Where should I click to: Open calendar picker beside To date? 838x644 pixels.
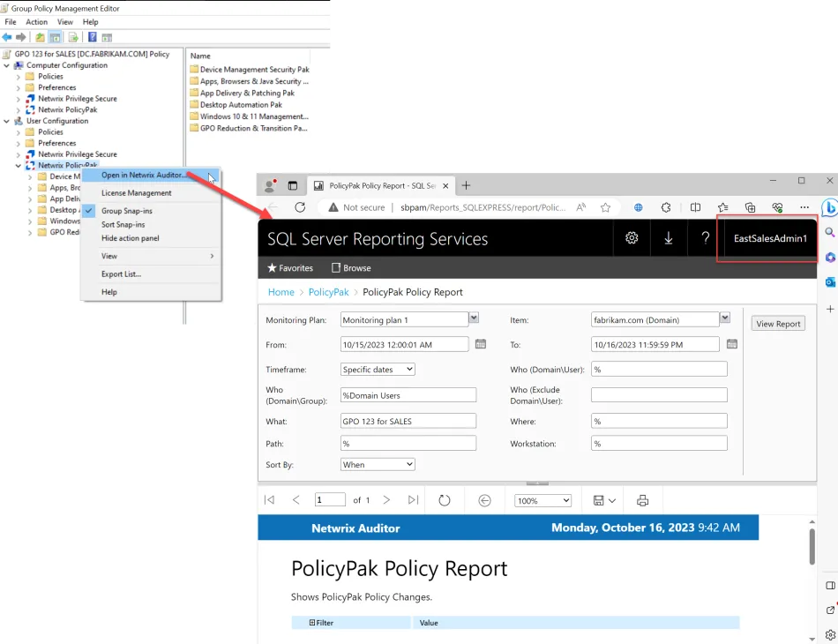click(731, 344)
